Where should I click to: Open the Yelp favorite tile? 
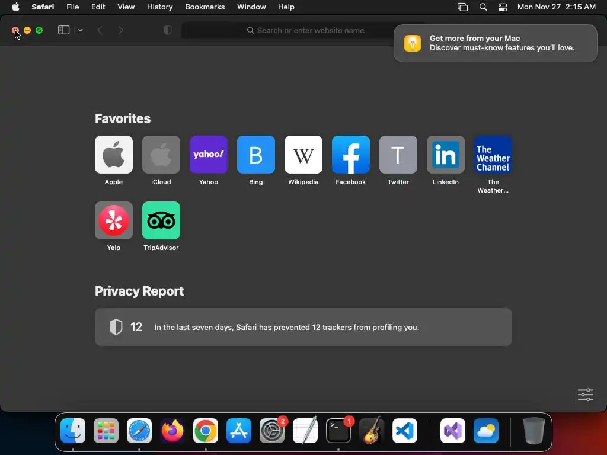[113, 220]
